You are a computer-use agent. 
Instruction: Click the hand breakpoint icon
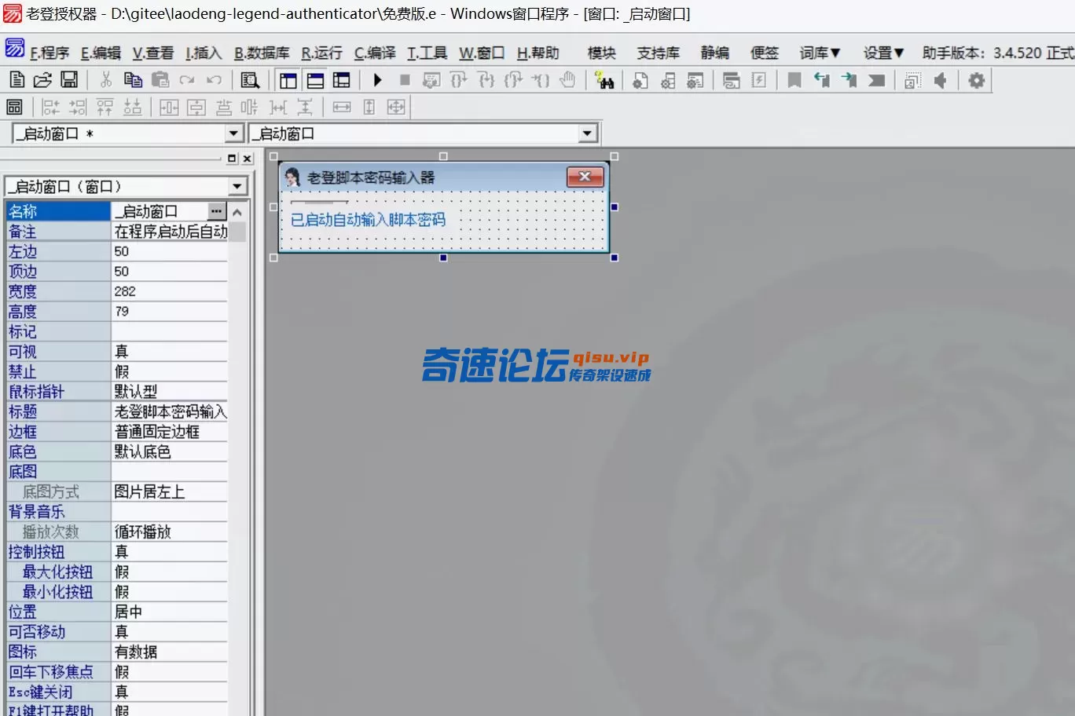[x=567, y=80]
